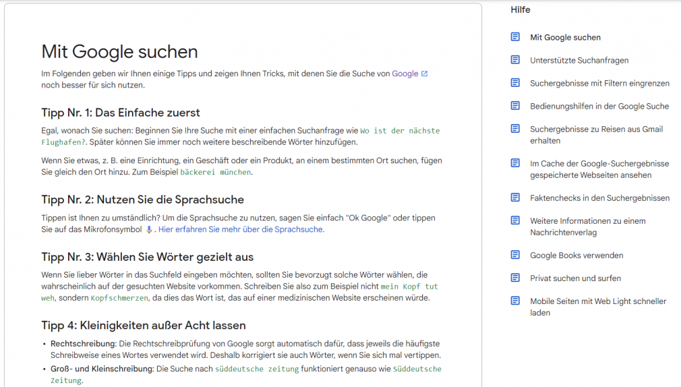
Task: Open 'Weitere Informationen zu einem Nachrichtenverlag' article
Action: point(588,227)
